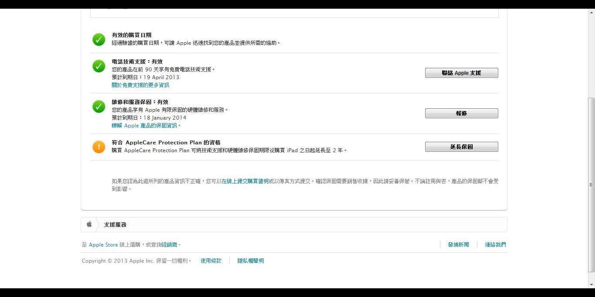The width and height of the screenshot is (595, 297).
Task: Click heading 符合 AppleCare Protection Plan 的資格
Action: (x=166, y=143)
